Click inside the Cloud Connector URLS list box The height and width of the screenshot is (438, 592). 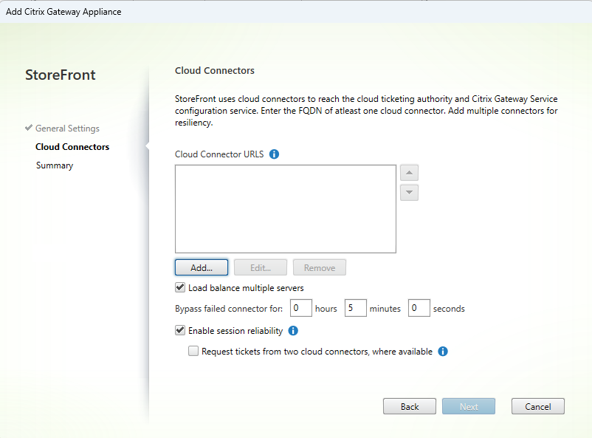285,209
